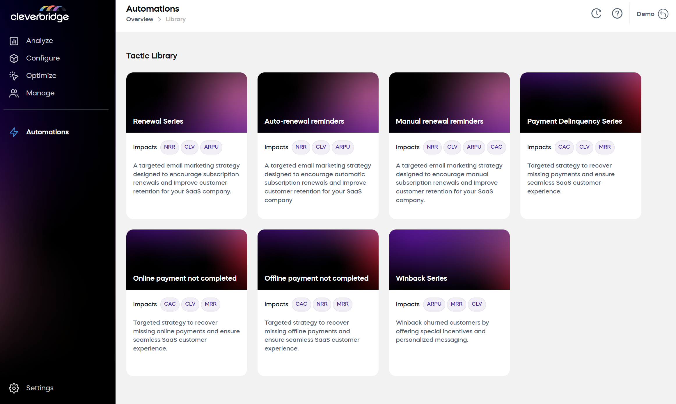The width and height of the screenshot is (676, 404).
Task: Click the history clock icon top right
Action: point(597,13)
